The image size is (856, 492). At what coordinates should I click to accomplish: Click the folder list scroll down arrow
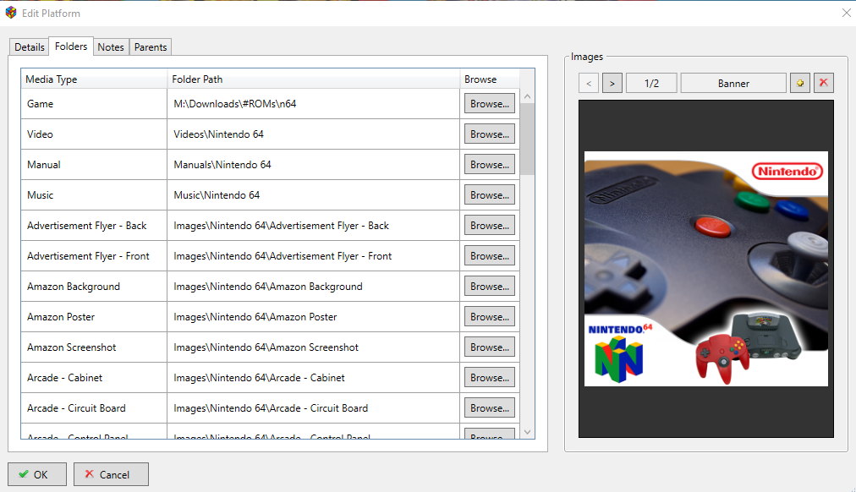pyautogui.click(x=527, y=432)
